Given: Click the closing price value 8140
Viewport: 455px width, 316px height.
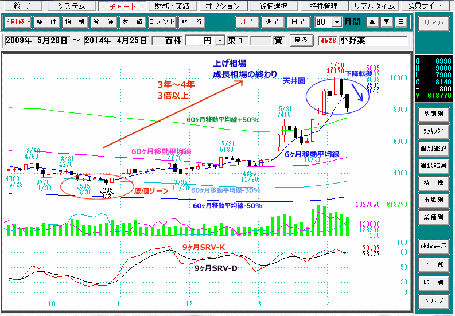Looking at the screenshot, I should click(x=444, y=82).
